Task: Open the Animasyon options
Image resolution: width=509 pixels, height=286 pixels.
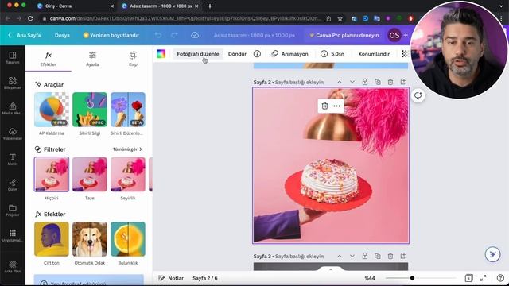Action: [x=289, y=54]
